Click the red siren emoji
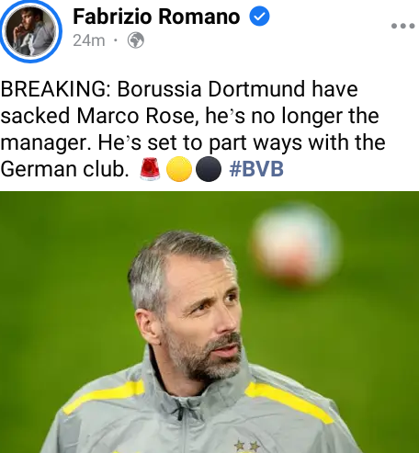 [x=150, y=168]
